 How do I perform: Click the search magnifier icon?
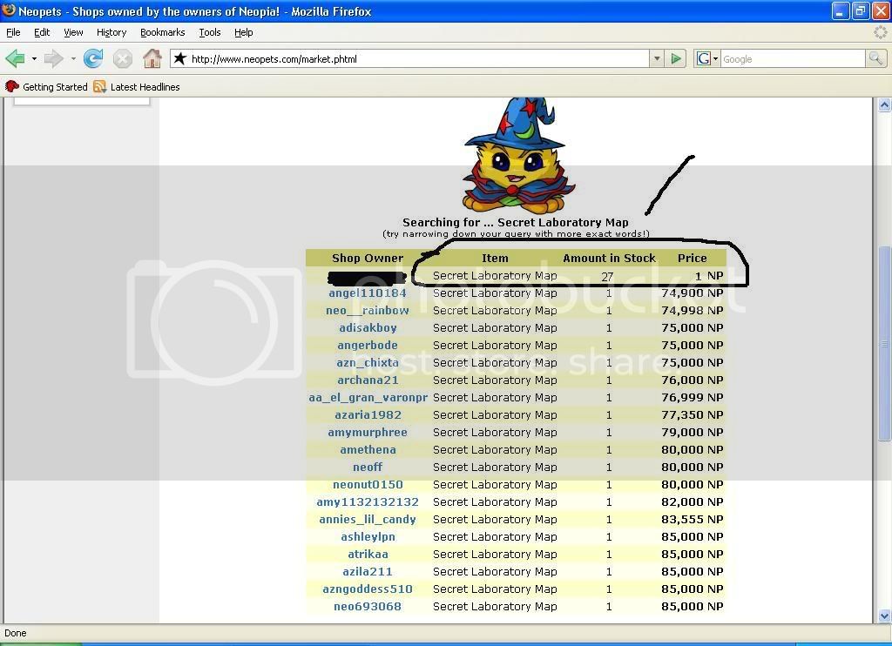[875, 59]
